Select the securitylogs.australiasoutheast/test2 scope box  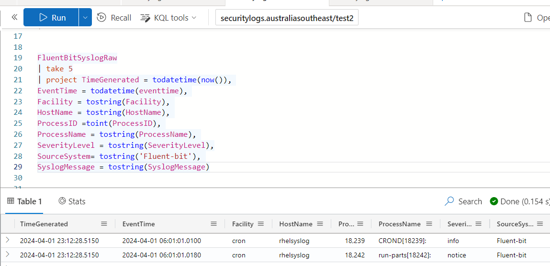coord(287,18)
